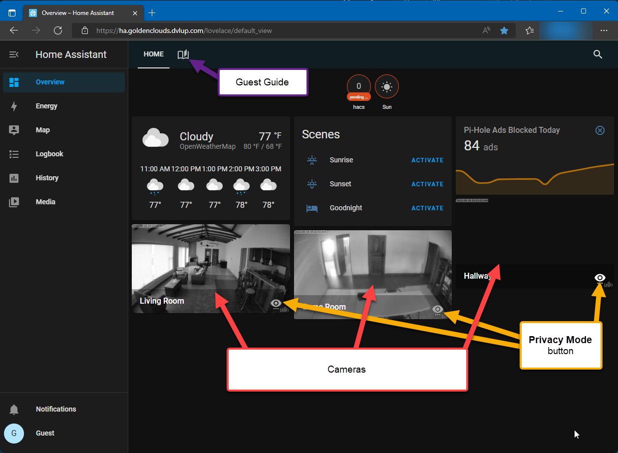Toggle Privacy Mode on Living Room camera

coord(276,303)
